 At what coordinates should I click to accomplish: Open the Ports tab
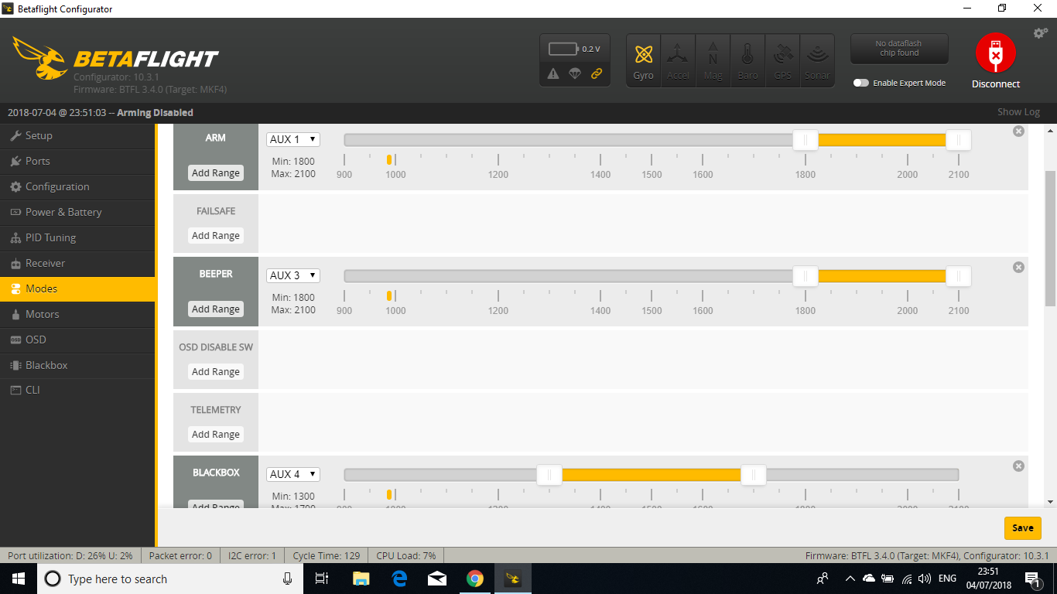77,161
